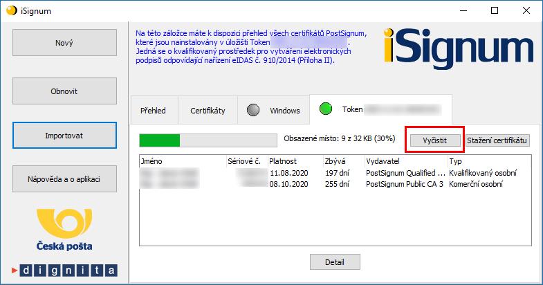
Task: Sort by Vydavatel column header
Action: pos(407,161)
